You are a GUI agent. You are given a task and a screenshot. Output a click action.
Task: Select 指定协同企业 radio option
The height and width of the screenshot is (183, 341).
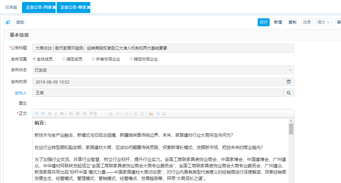click(x=131, y=59)
